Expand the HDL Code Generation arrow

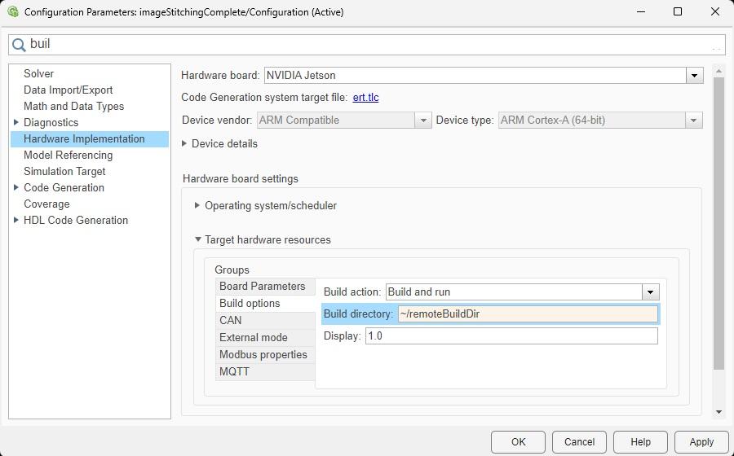coord(16,220)
